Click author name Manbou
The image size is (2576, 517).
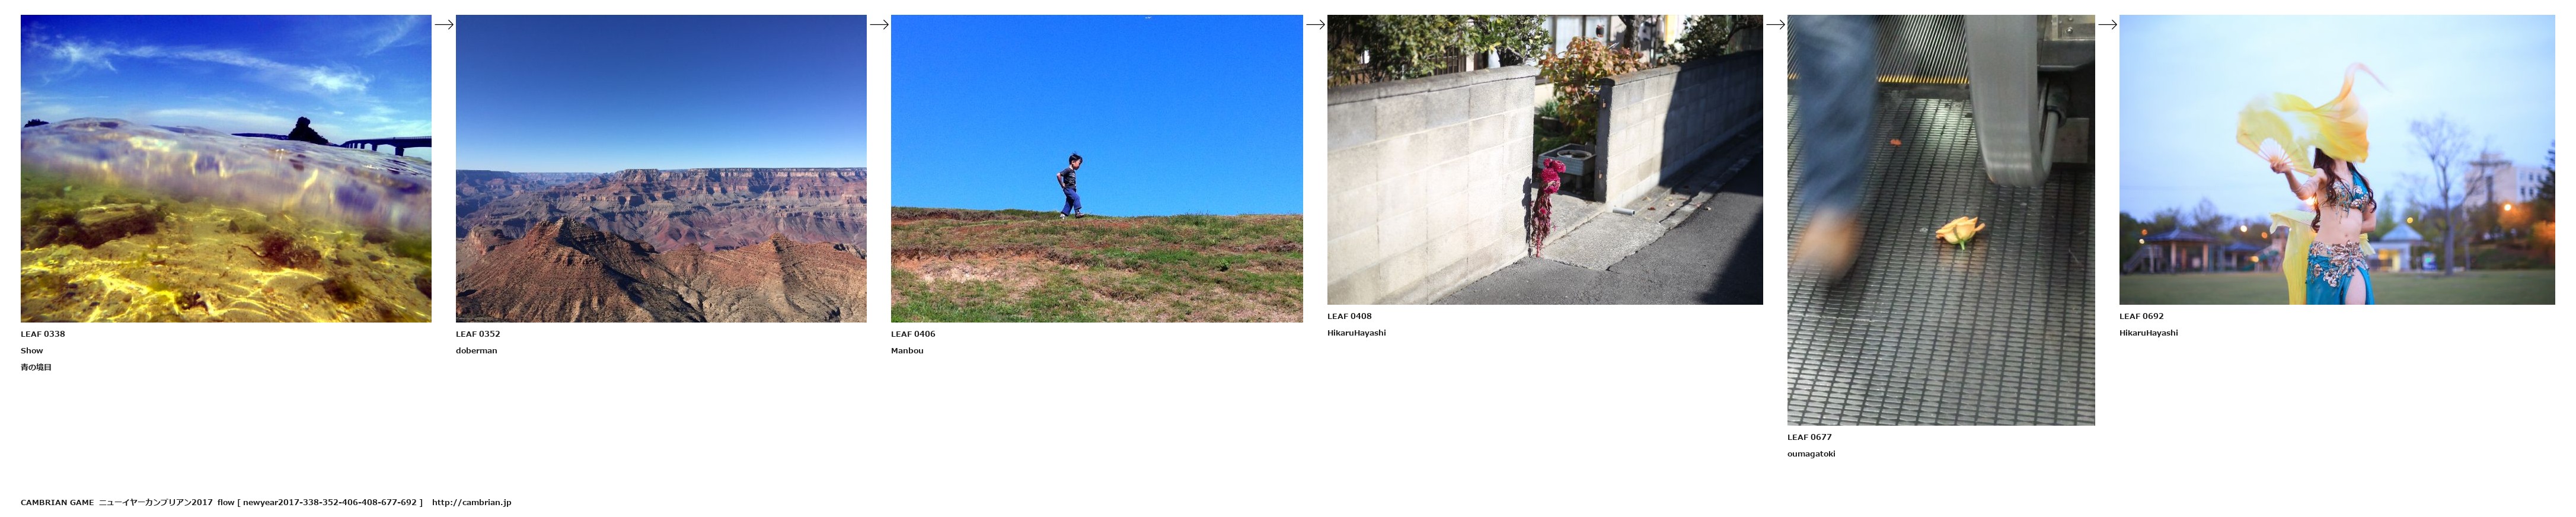point(907,351)
